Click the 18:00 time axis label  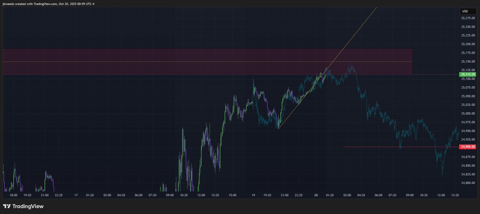click(14, 196)
